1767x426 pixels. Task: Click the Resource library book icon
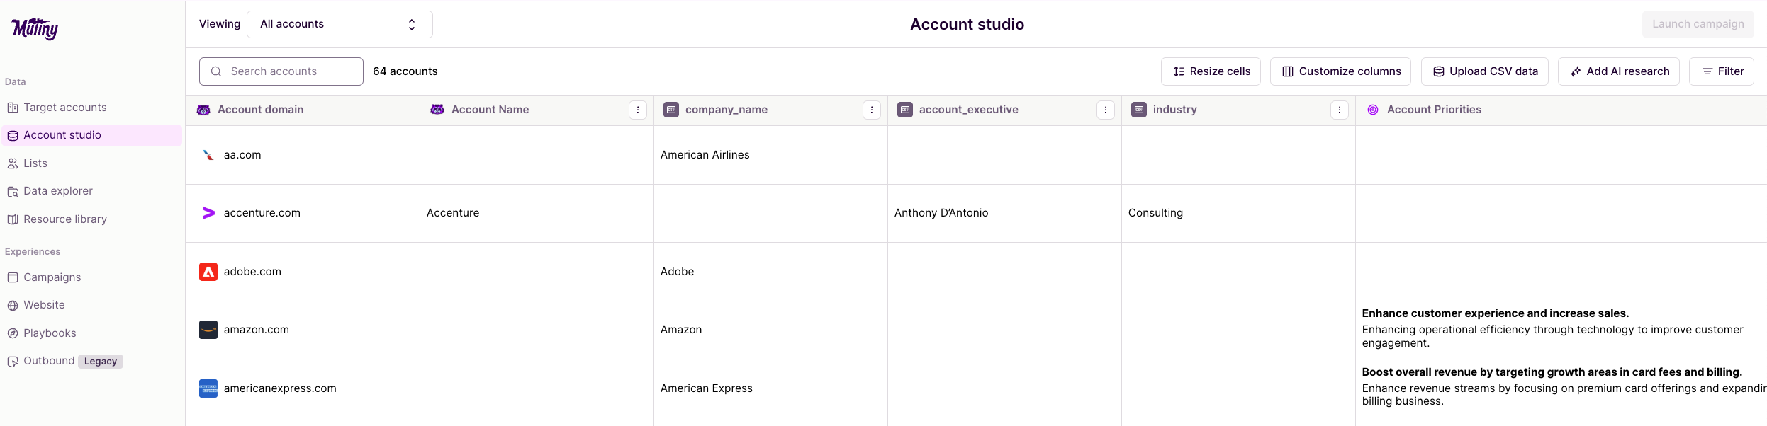click(x=13, y=219)
